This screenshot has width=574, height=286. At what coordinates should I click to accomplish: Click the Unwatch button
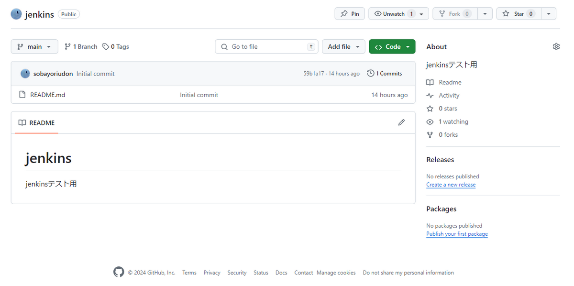pos(398,14)
